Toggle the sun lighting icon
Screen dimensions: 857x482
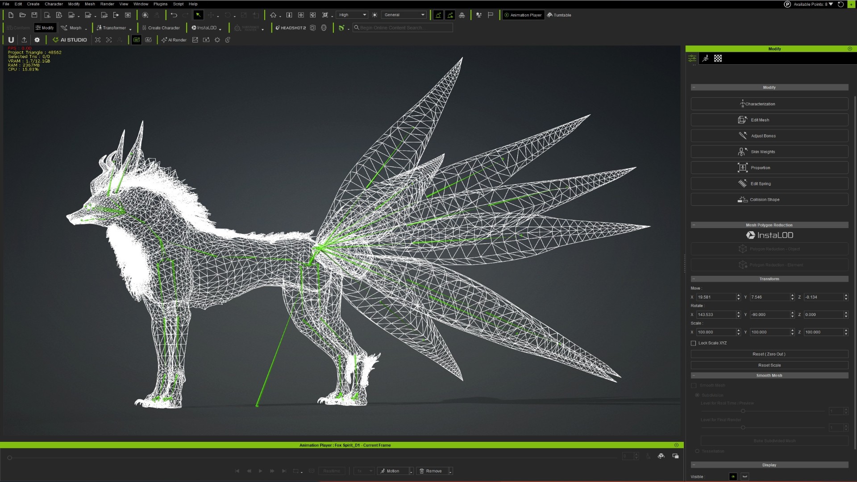click(x=374, y=15)
